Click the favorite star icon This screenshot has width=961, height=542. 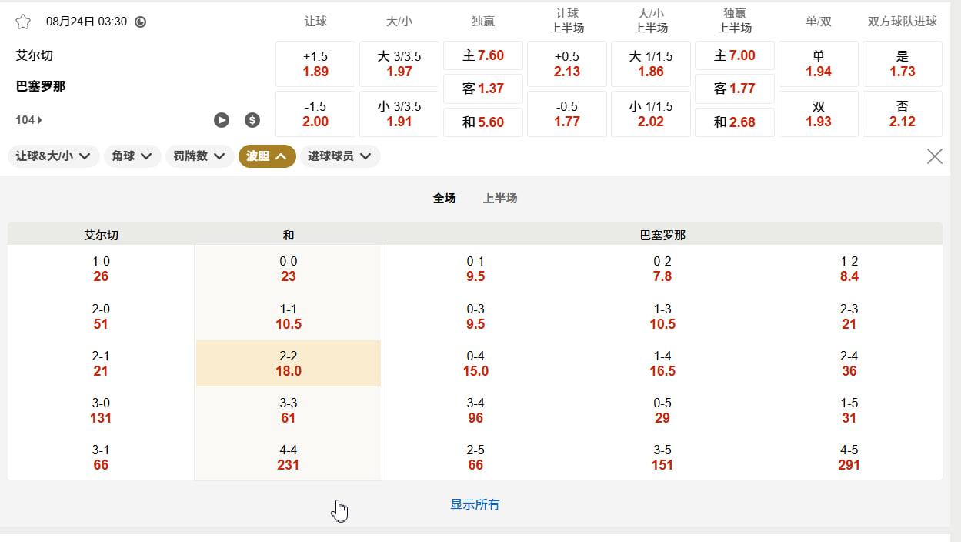pos(23,22)
